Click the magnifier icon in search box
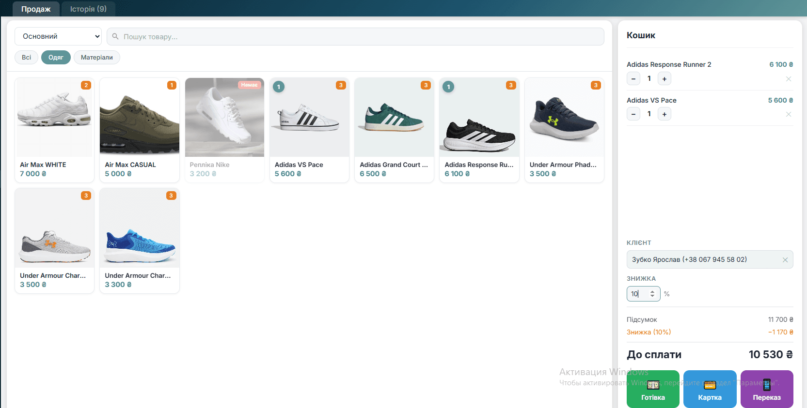This screenshot has height=408, width=807. coord(115,36)
